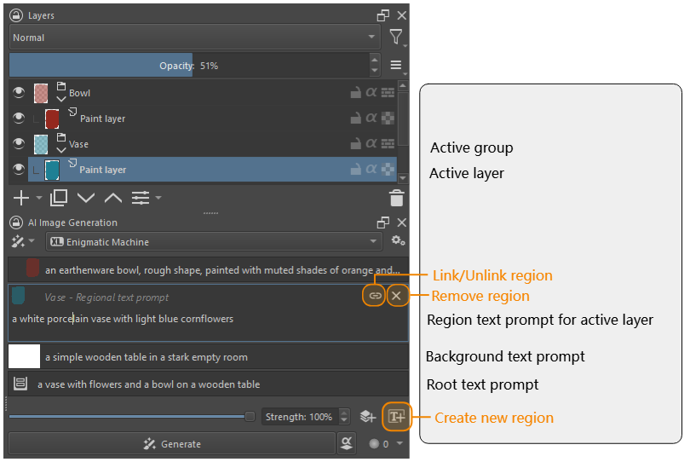
Task: Open the layer filter funnel menu
Action: pyautogui.click(x=396, y=37)
